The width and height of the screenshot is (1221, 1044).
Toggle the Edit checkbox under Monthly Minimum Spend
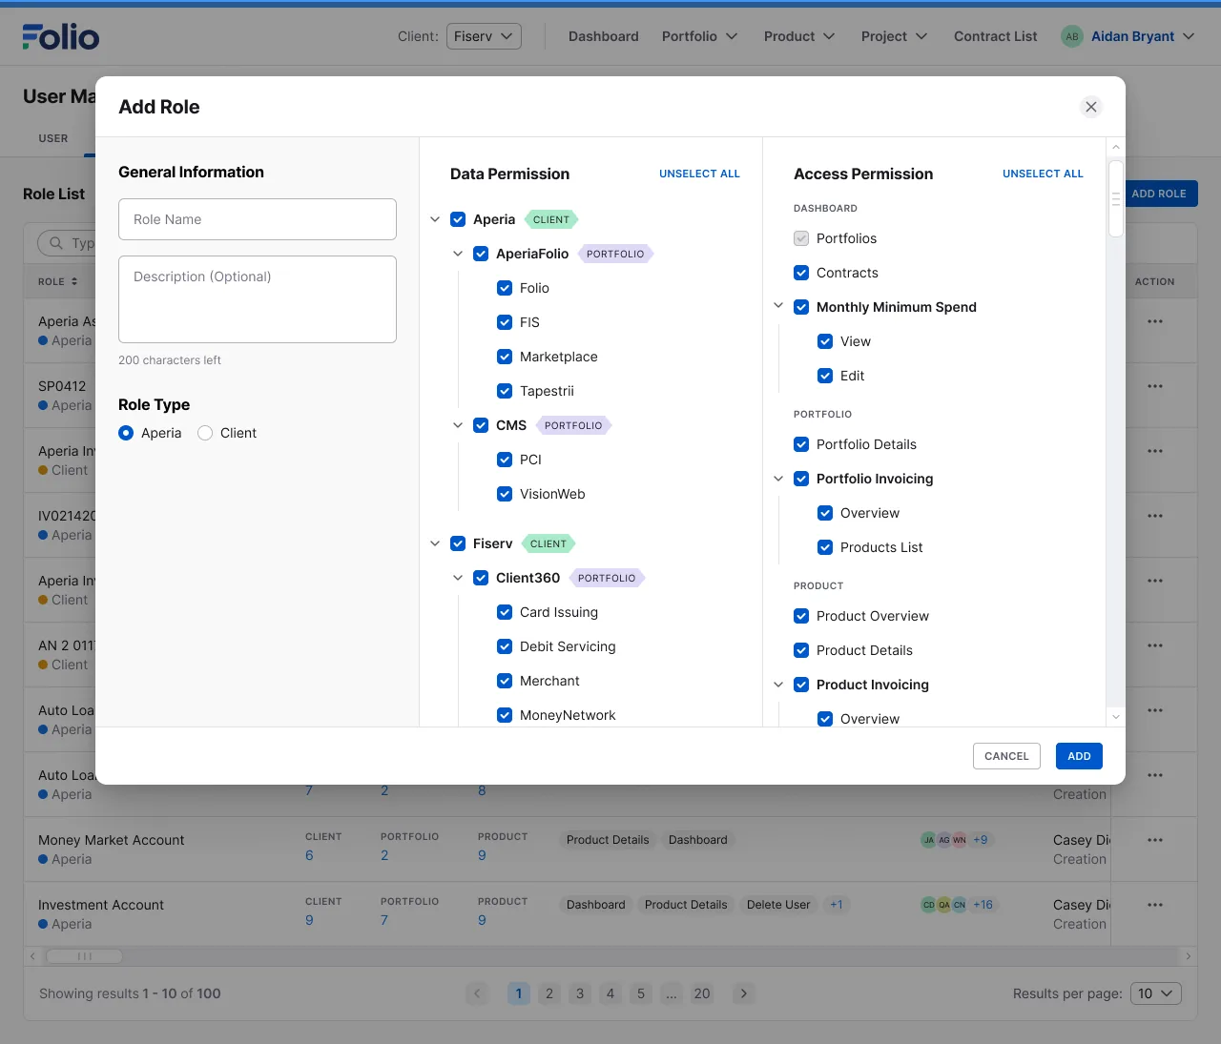pyautogui.click(x=825, y=376)
